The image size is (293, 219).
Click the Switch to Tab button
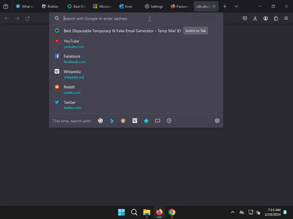[x=195, y=31]
